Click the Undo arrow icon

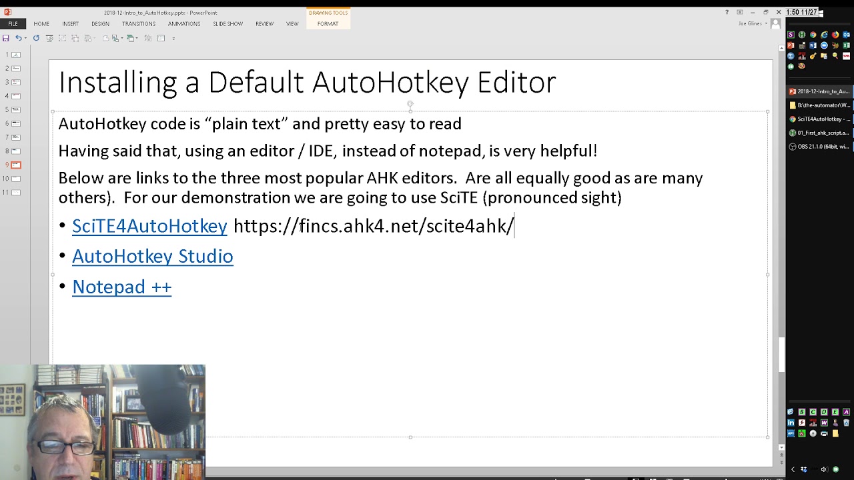click(18, 38)
